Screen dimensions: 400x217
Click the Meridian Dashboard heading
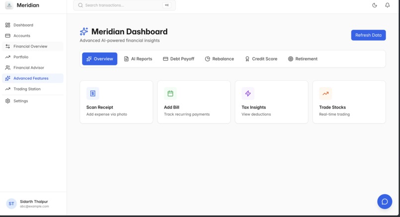click(130, 32)
